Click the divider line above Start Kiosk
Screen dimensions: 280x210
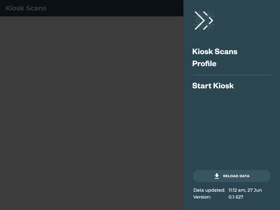(x=232, y=75)
